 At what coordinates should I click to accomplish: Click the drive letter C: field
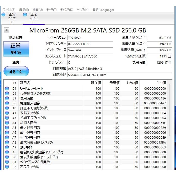pos(90,63)
